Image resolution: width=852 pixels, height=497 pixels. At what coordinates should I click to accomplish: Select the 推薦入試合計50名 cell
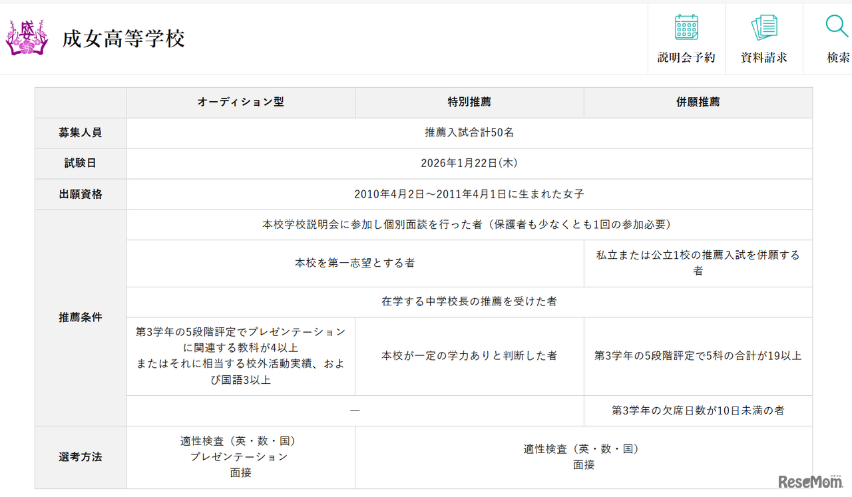pos(469,132)
